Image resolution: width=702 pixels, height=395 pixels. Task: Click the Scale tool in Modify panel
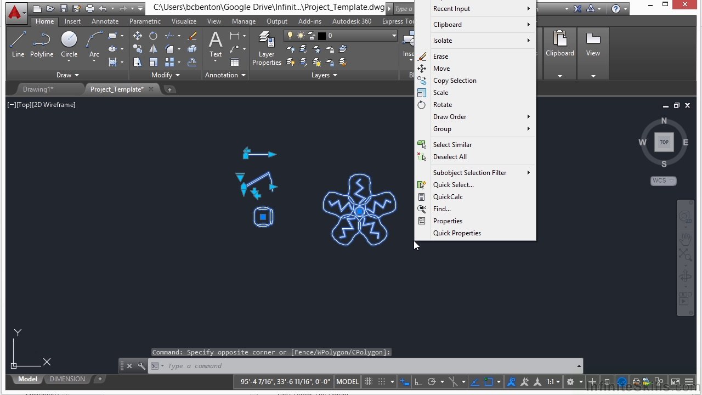click(154, 62)
